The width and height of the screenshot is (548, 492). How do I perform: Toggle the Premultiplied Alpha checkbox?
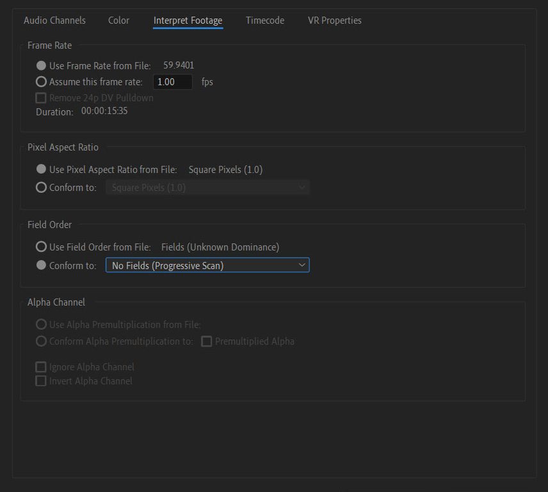coord(207,341)
